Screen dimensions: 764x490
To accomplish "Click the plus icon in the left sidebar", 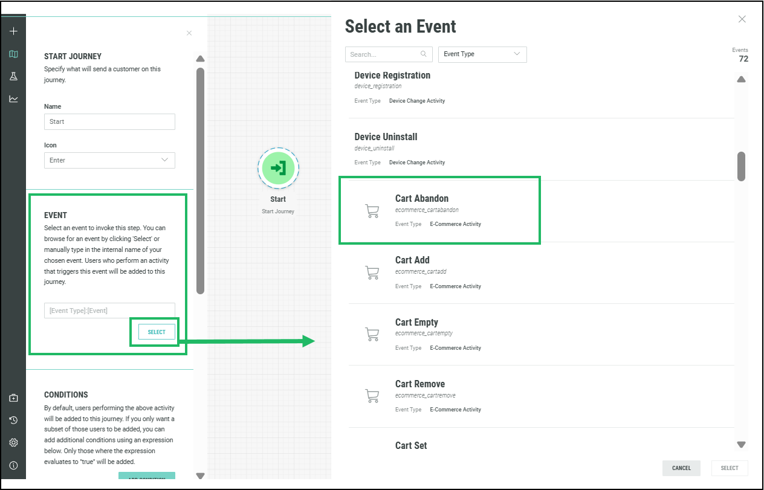I will click(x=13, y=31).
